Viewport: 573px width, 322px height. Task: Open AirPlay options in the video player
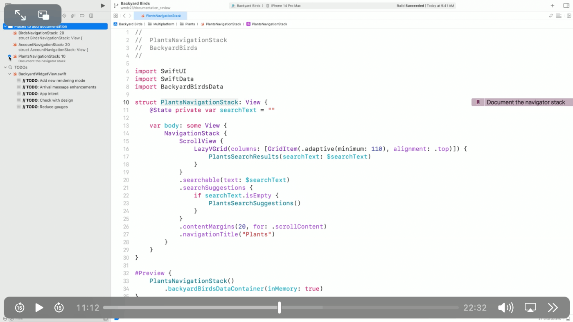point(530,308)
